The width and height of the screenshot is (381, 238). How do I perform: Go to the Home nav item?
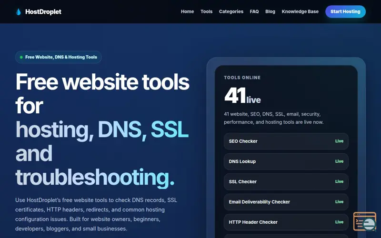tap(187, 11)
